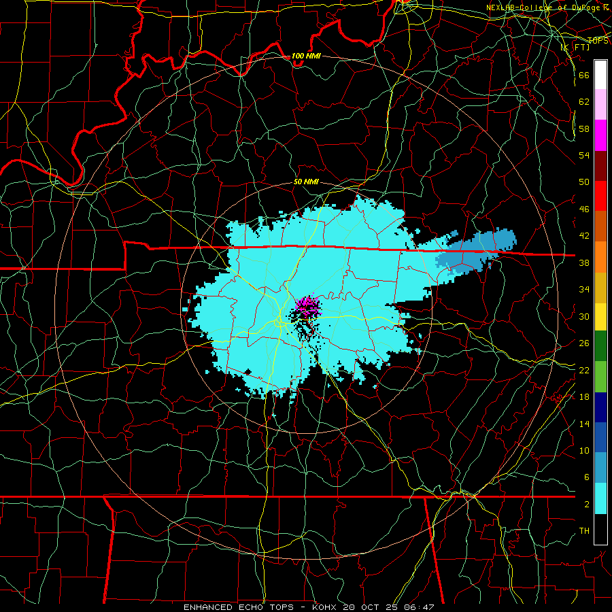Click the white 66+ legend swatch
The width and height of the screenshot is (612, 612).
[x=600, y=75]
